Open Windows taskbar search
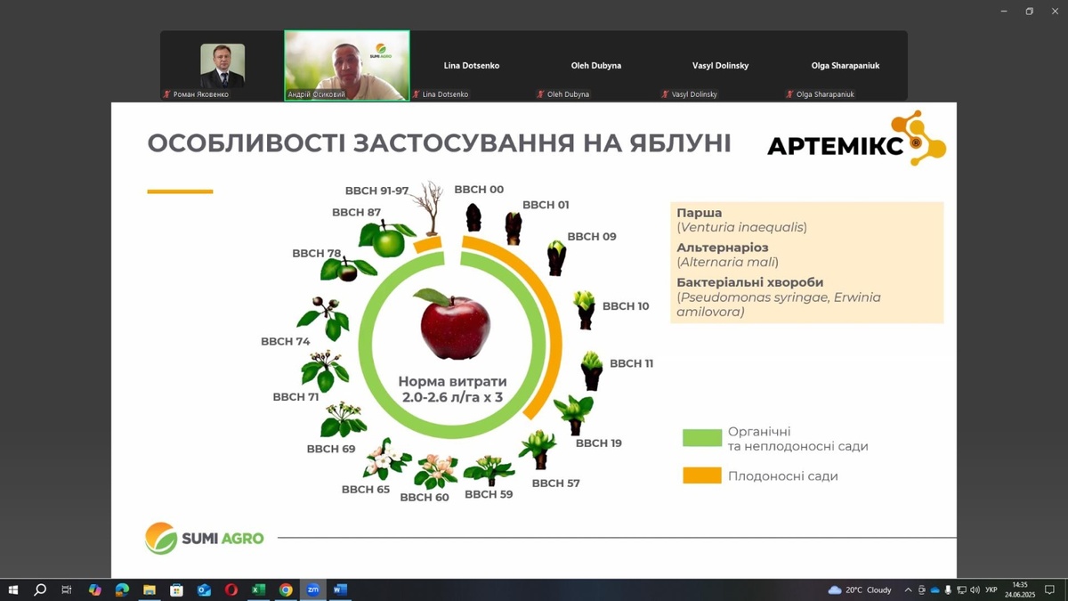 [40, 589]
